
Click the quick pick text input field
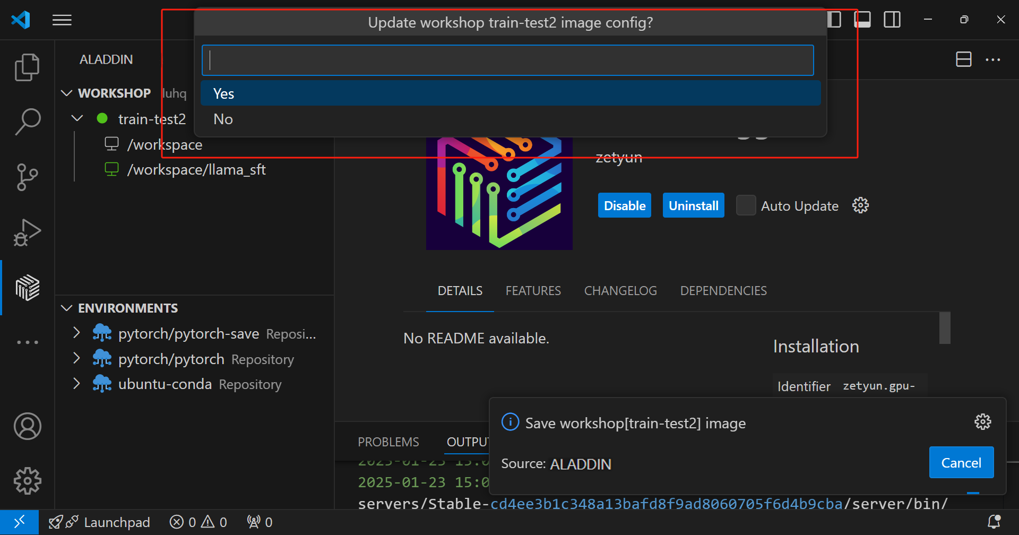point(507,61)
